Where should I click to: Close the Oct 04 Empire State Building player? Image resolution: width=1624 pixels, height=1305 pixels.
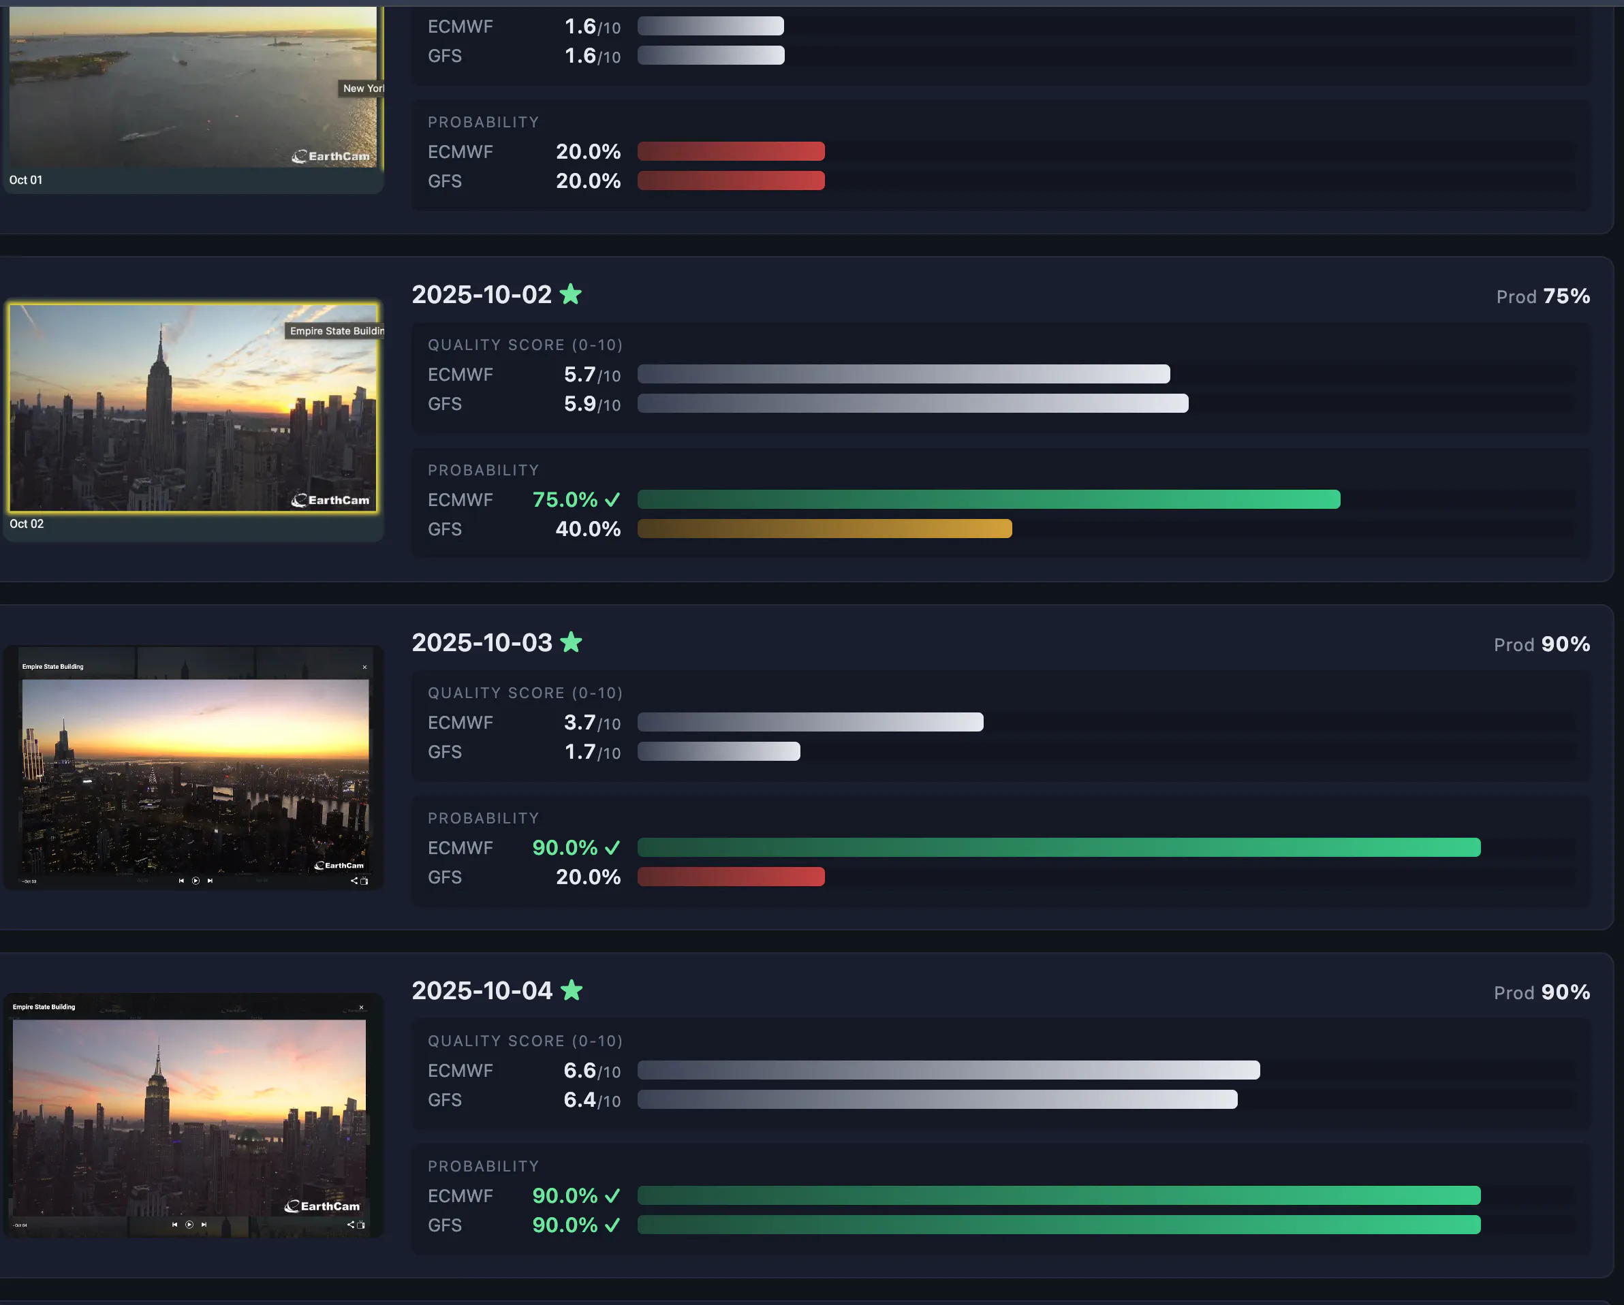click(x=362, y=1007)
